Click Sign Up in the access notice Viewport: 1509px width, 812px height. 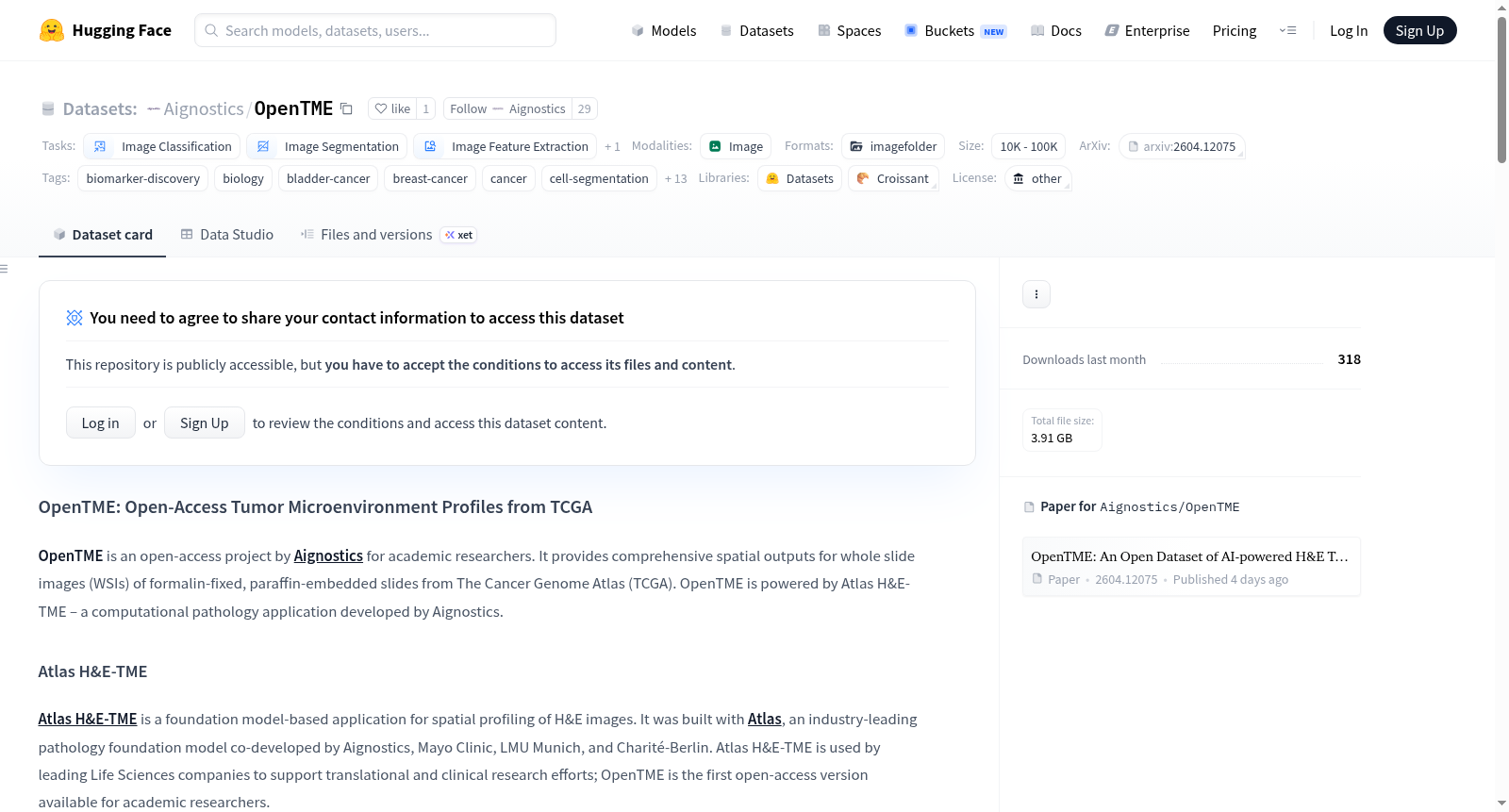pyautogui.click(x=205, y=423)
